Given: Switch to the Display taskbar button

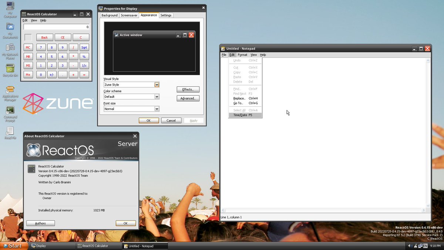Looking at the screenshot, I should (53, 246).
